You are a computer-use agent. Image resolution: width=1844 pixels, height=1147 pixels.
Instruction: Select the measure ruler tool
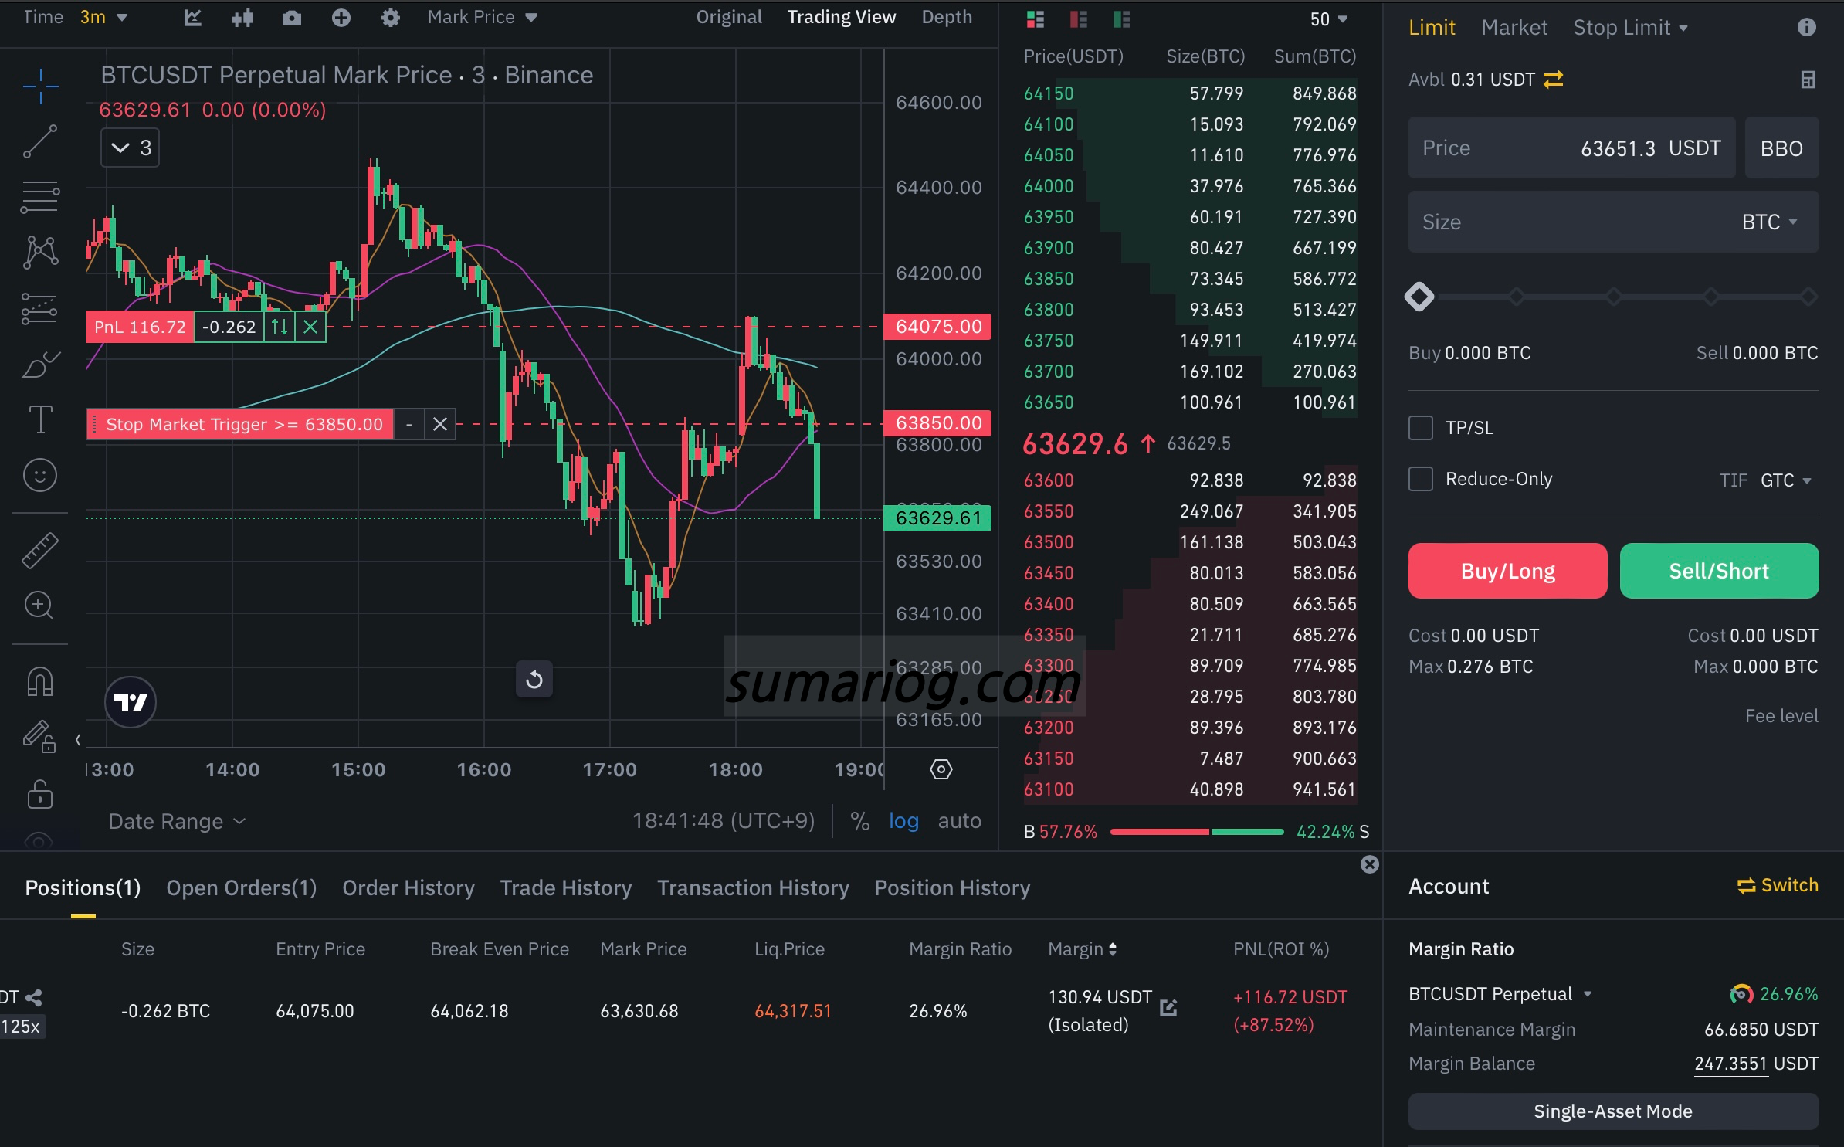(x=40, y=550)
